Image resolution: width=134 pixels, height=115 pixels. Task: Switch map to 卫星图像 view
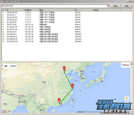[x=13, y=66]
